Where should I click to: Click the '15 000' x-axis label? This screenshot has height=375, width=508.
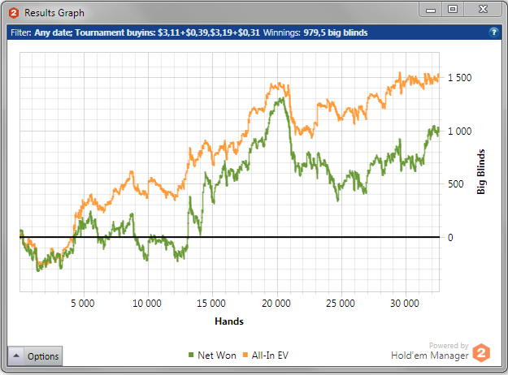pos(211,304)
